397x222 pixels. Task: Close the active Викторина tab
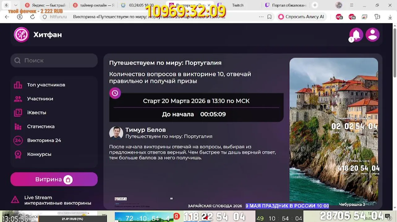209,5
